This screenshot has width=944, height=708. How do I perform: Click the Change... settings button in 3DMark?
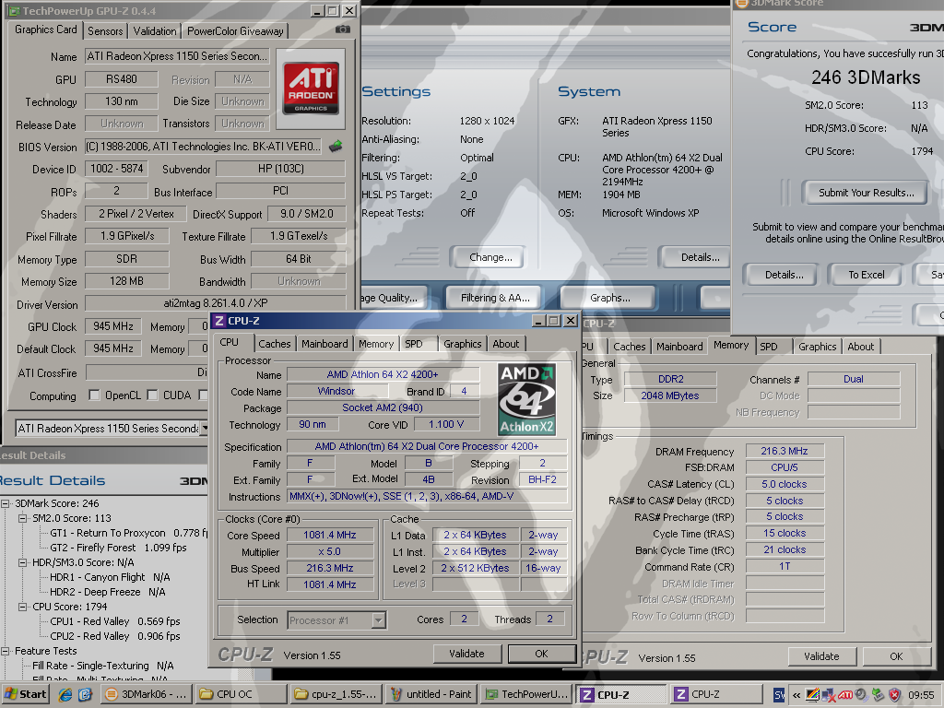[490, 258]
